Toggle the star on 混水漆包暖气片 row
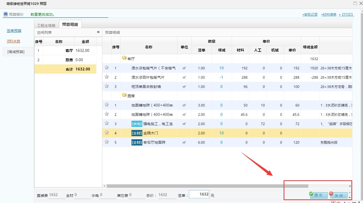 pos(107,68)
